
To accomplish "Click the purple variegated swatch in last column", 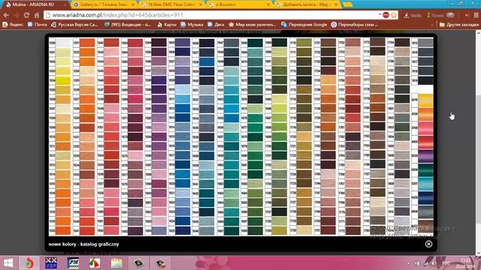I will (x=425, y=156).
